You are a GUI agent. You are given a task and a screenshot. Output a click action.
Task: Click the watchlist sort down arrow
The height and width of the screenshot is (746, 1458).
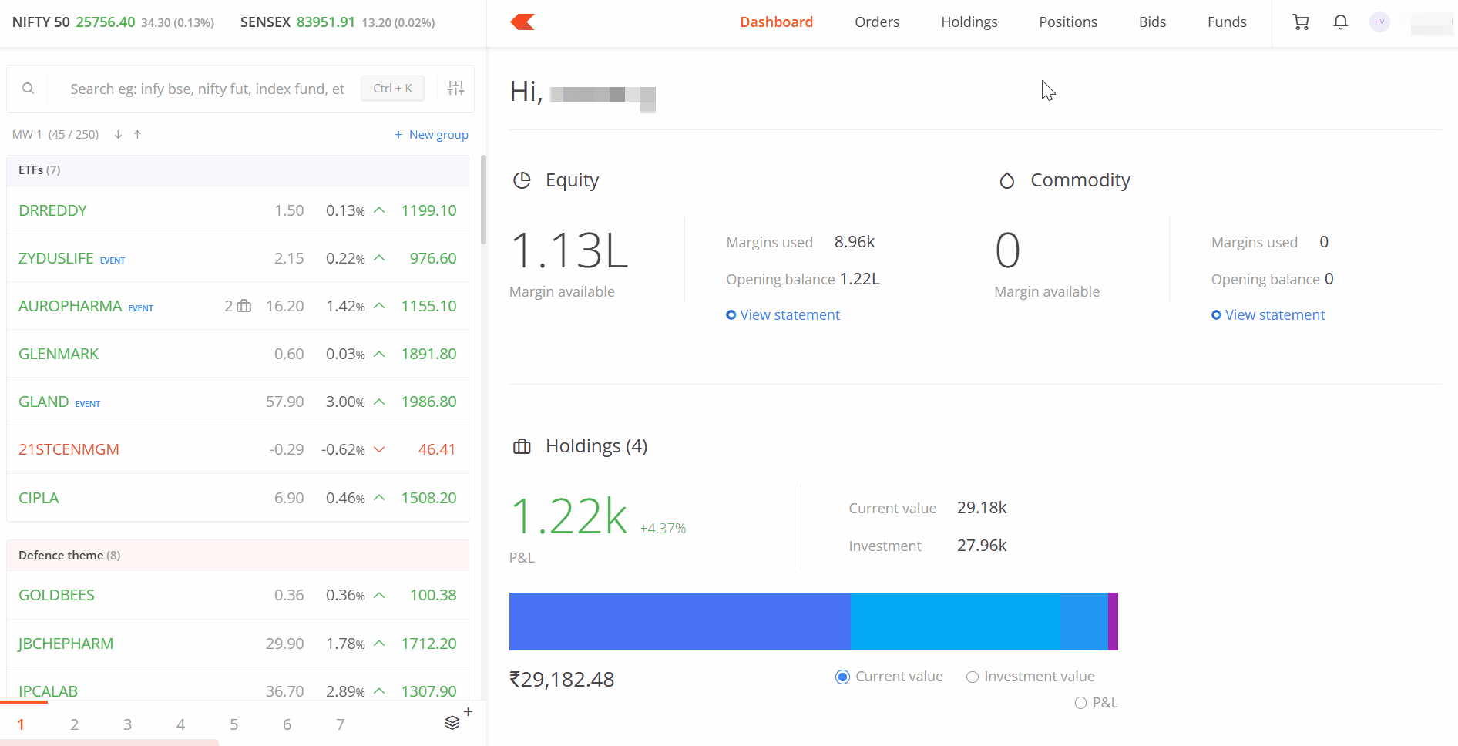118,135
